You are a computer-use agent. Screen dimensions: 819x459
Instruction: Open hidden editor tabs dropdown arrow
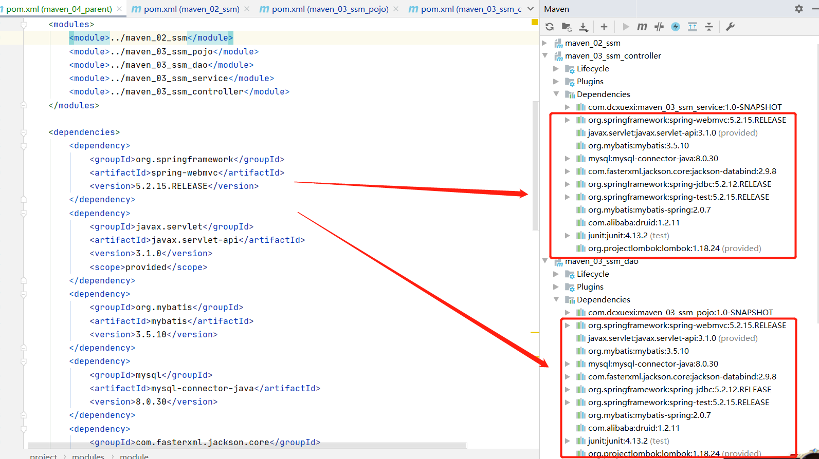point(531,9)
